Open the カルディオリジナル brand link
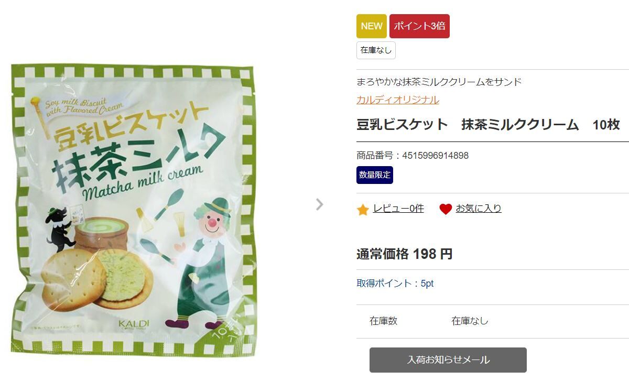 coord(398,100)
